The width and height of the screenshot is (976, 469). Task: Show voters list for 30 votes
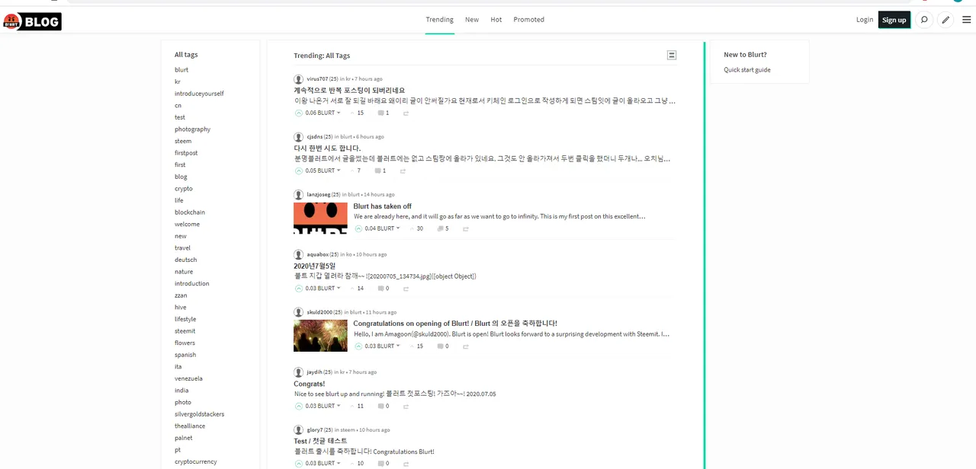coord(420,228)
